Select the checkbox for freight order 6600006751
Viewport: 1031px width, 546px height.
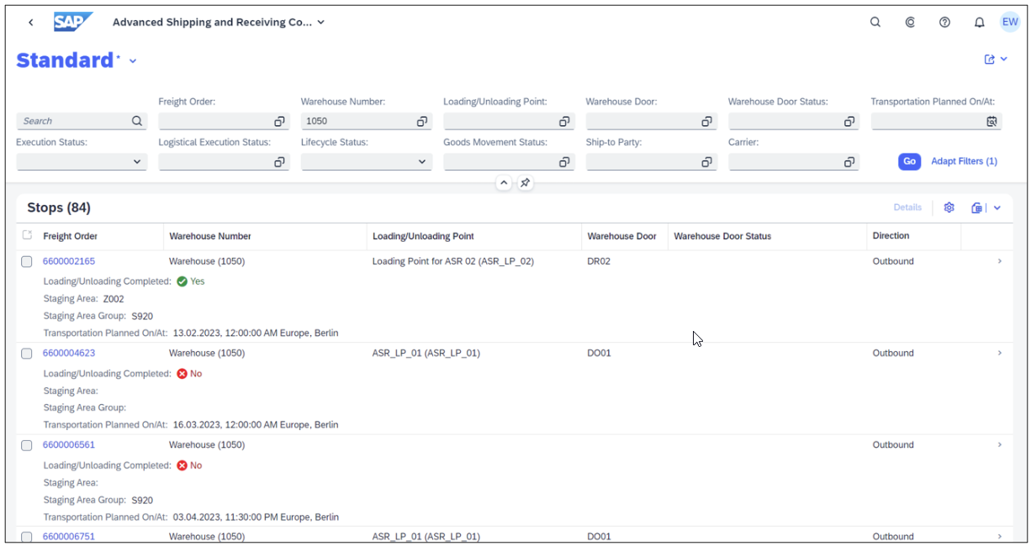click(x=27, y=537)
